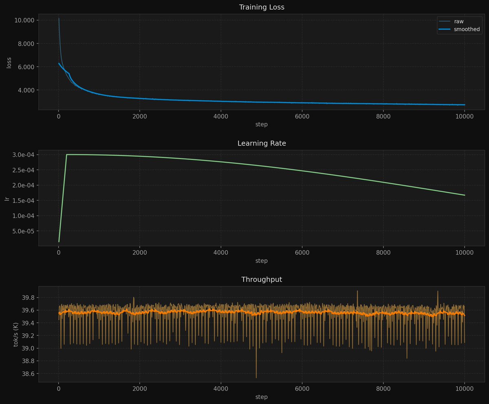
Task: Click the "10000" x-tick of Learning Rate chart
Action: click(x=465, y=253)
